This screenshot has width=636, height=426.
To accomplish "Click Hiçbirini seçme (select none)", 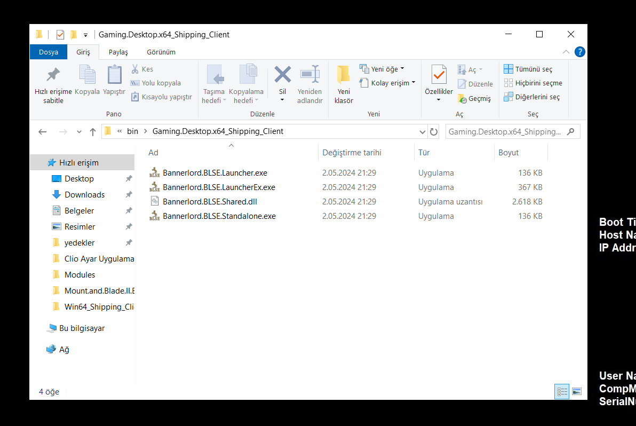I will (x=533, y=83).
